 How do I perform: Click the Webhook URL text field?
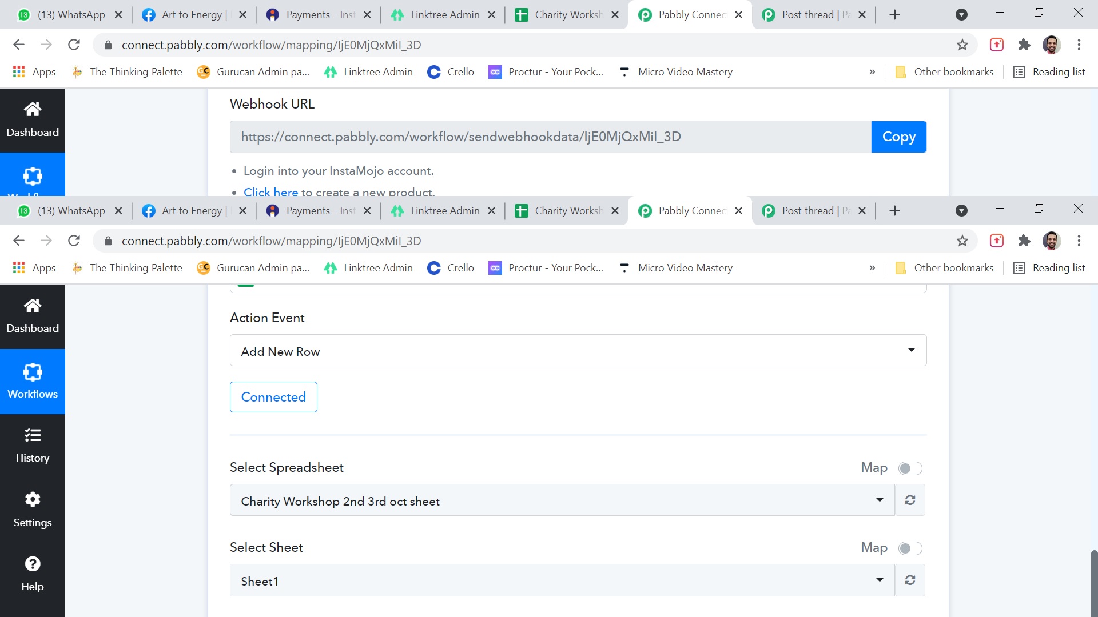pyautogui.click(x=550, y=137)
